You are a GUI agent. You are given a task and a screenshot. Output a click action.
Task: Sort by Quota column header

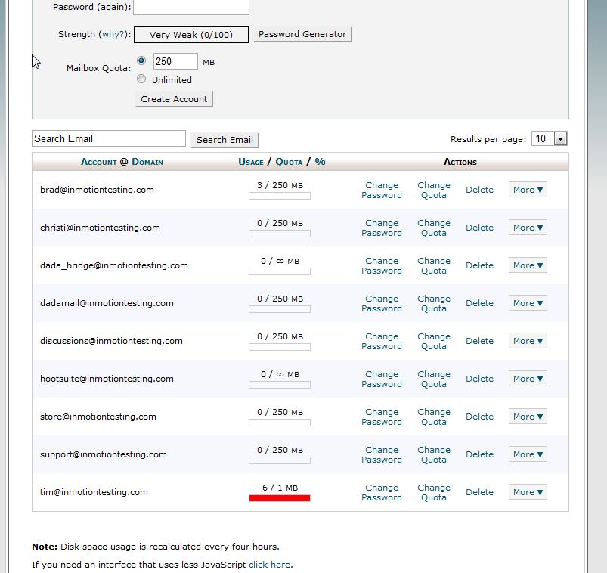coord(289,162)
